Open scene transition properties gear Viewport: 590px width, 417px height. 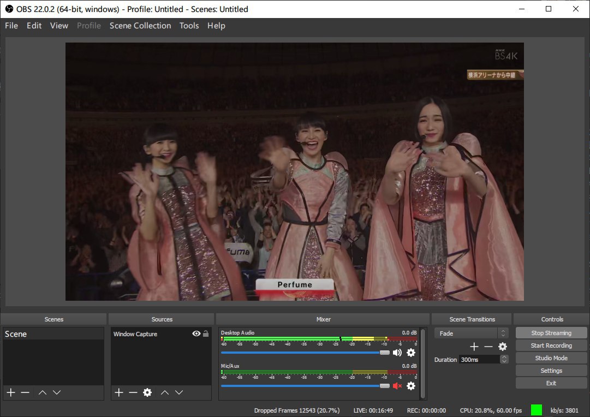[x=503, y=347]
